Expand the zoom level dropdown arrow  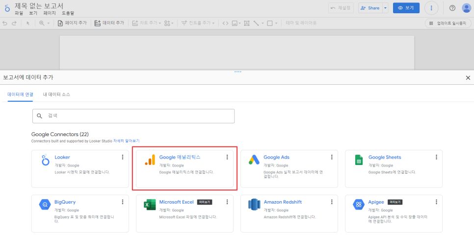pos(49,23)
